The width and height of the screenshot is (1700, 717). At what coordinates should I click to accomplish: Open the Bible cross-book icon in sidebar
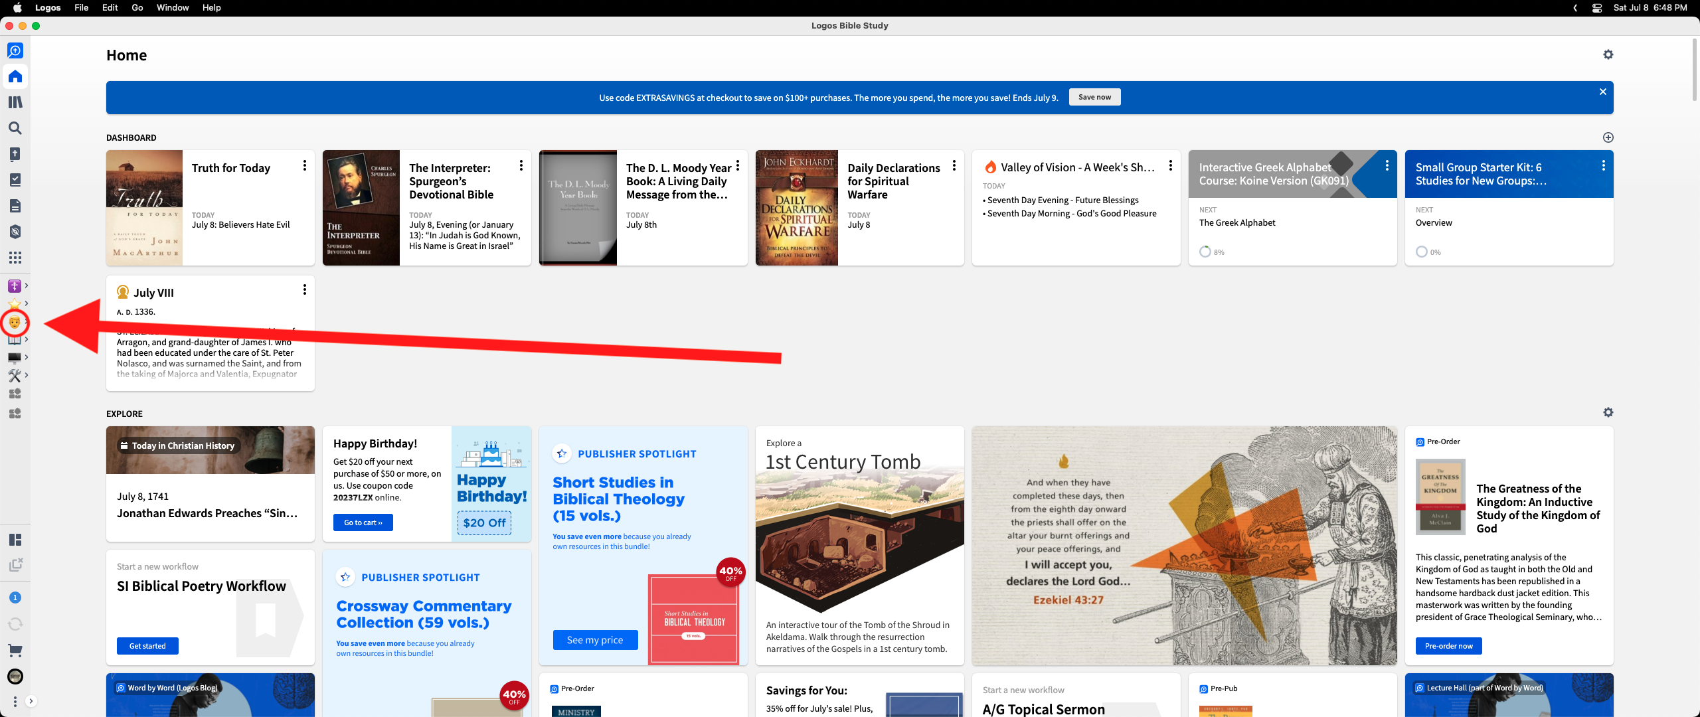click(15, 154)
